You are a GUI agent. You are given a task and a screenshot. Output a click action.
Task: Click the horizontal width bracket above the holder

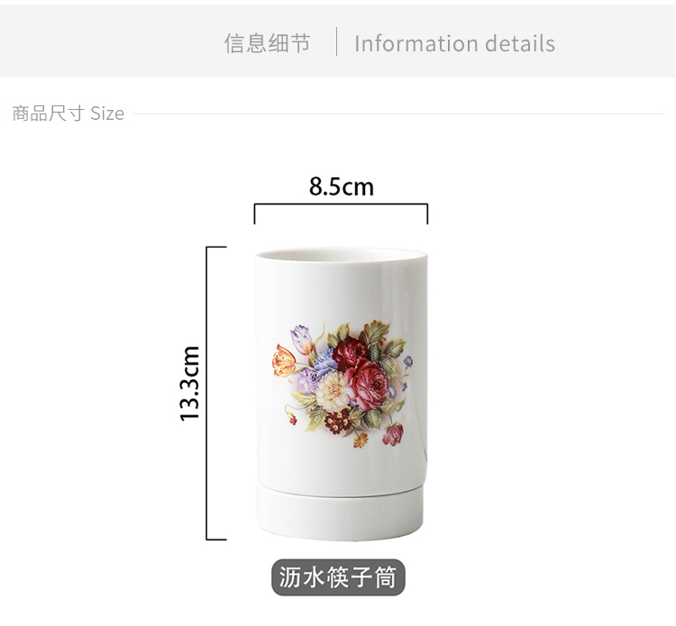341,213
